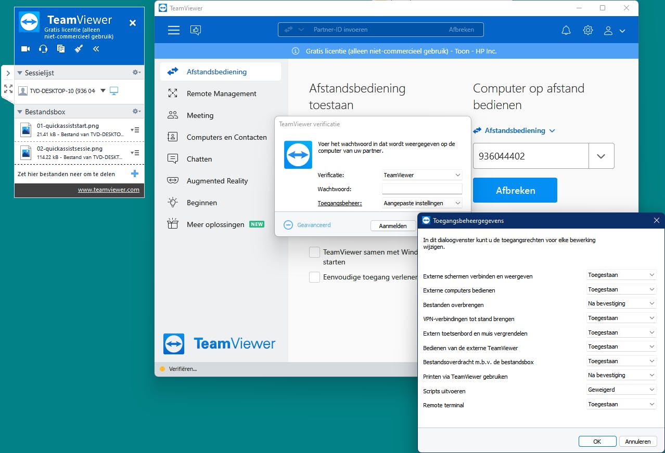The width and height of the screenshot is (665, 453).
Task: Open the notifications bell
Action: (x=566, y=30)
